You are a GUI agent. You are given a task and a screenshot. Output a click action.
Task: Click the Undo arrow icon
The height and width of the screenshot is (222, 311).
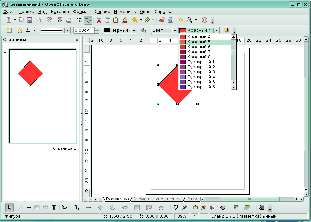point(135,20)
